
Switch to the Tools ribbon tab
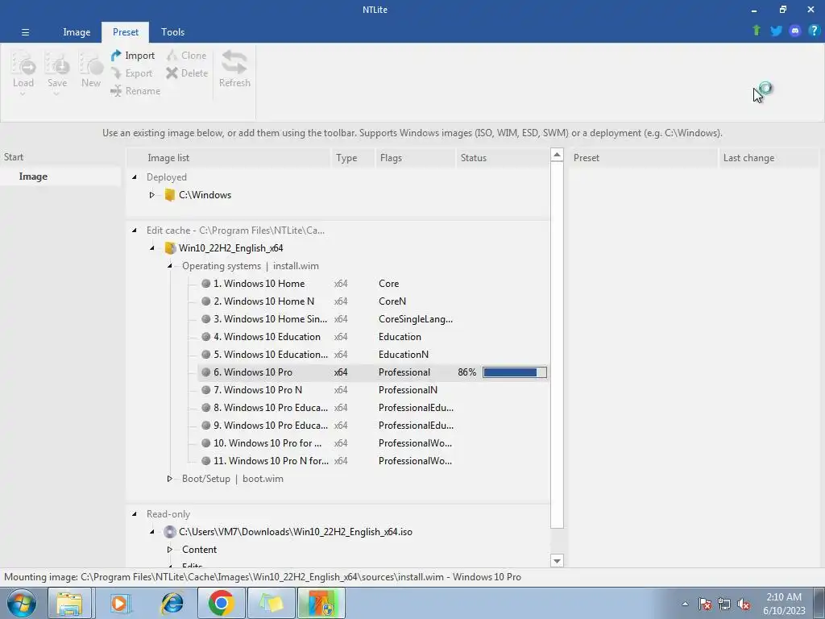pyautogui.click(x=172, y=32)
